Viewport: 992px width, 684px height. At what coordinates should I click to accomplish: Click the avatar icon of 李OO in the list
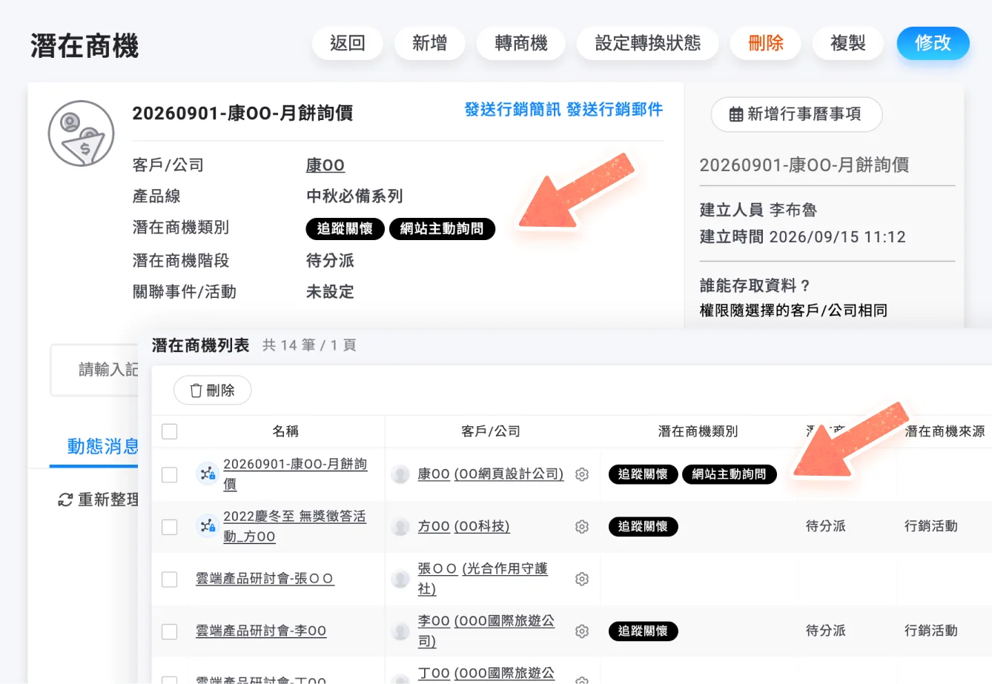[x=400, y=631]
